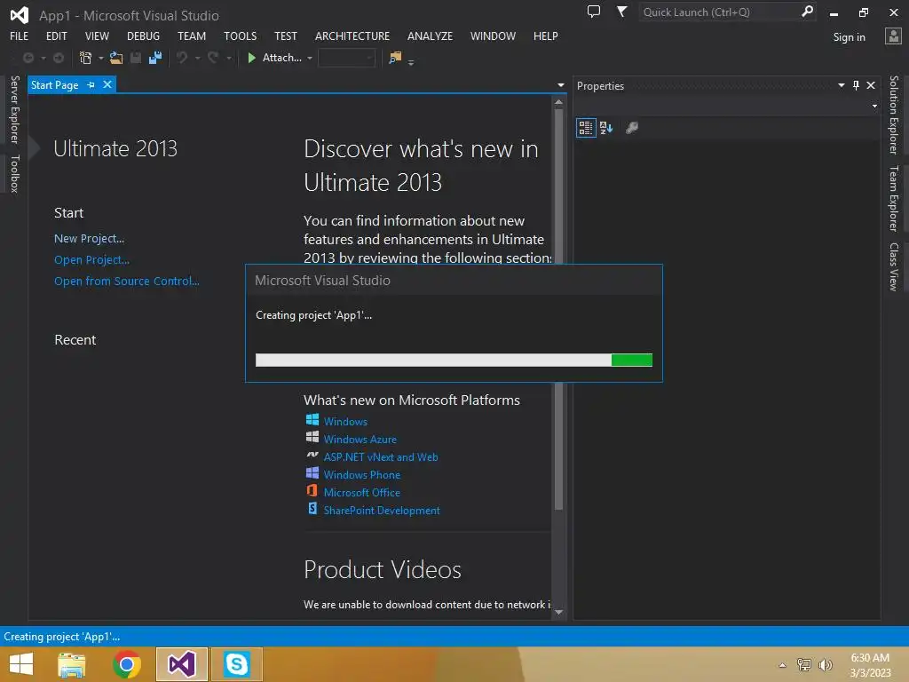Click Open from Source Control... link
Viewport: 909px width, 682px height.
click(127, 282)
